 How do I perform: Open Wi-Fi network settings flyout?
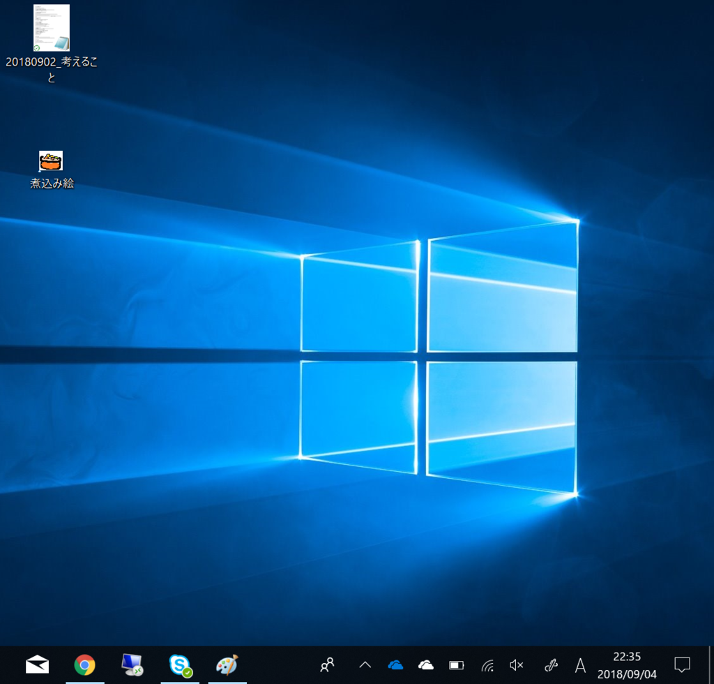(x=487, y=665)
